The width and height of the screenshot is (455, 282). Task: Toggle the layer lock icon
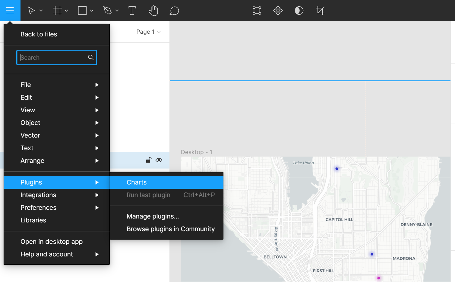(149, 160)
